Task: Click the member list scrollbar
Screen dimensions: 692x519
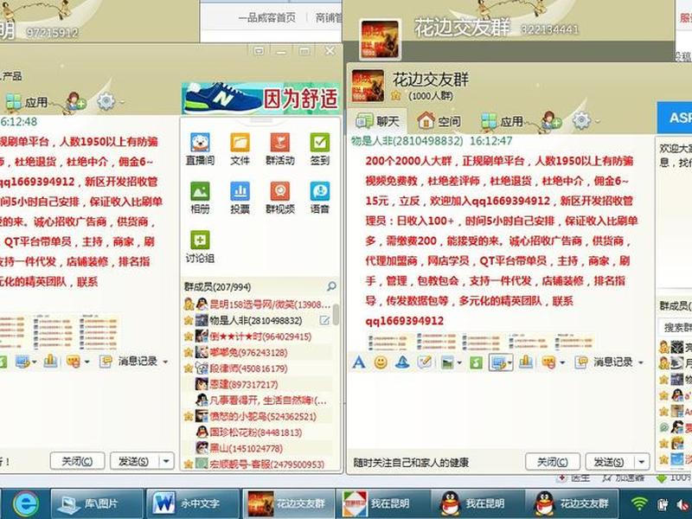Action: pyautogui.click(x=336, y=315)
